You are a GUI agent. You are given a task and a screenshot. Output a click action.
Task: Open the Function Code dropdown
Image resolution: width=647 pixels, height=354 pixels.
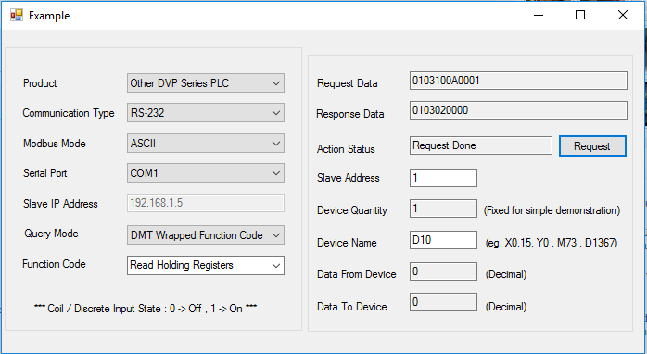206,265
